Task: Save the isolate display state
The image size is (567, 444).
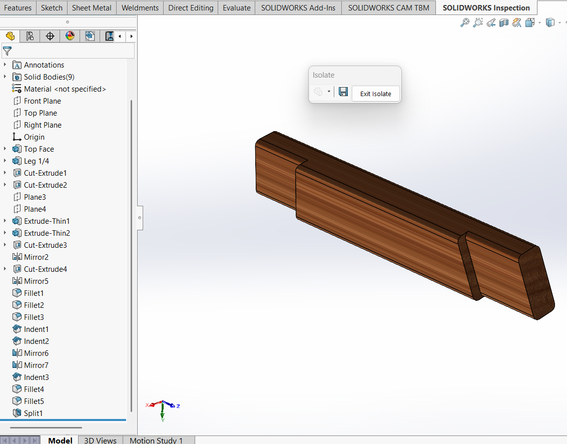Action: pyautogui.click(x=343, y=92)
